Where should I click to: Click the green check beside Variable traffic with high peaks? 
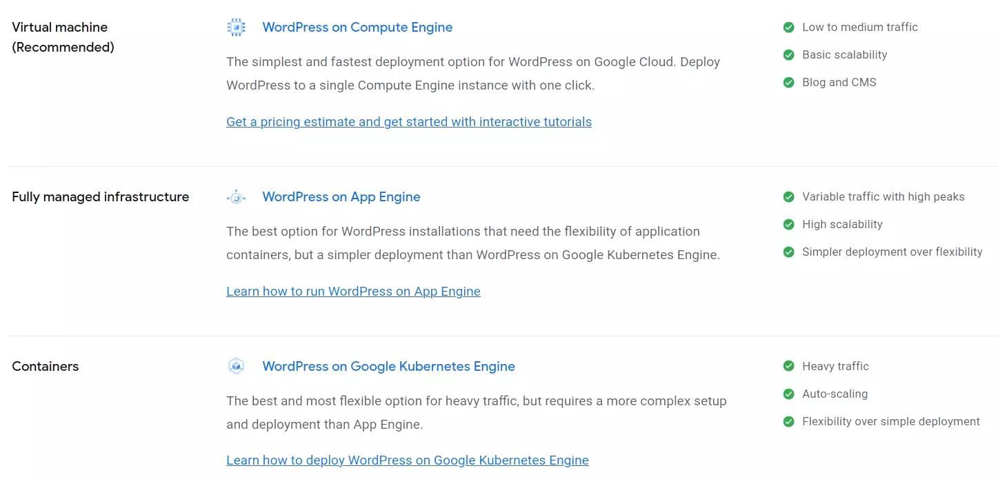pyautogui.click(x=788, y=197)
